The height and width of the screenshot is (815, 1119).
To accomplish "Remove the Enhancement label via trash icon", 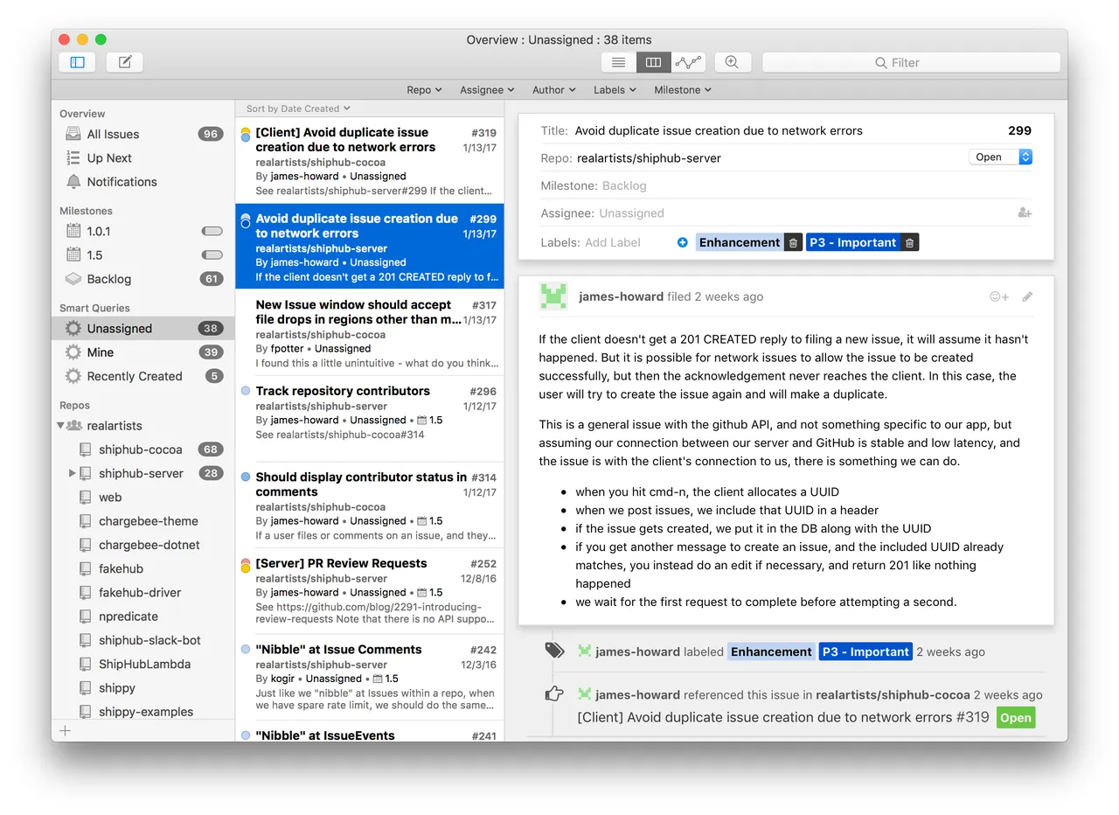I will 792,242.
